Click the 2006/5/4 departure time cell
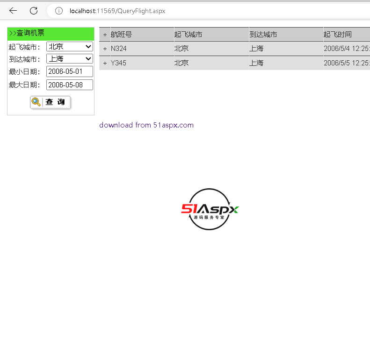370x340 pixels. click(x=347, y=49)
